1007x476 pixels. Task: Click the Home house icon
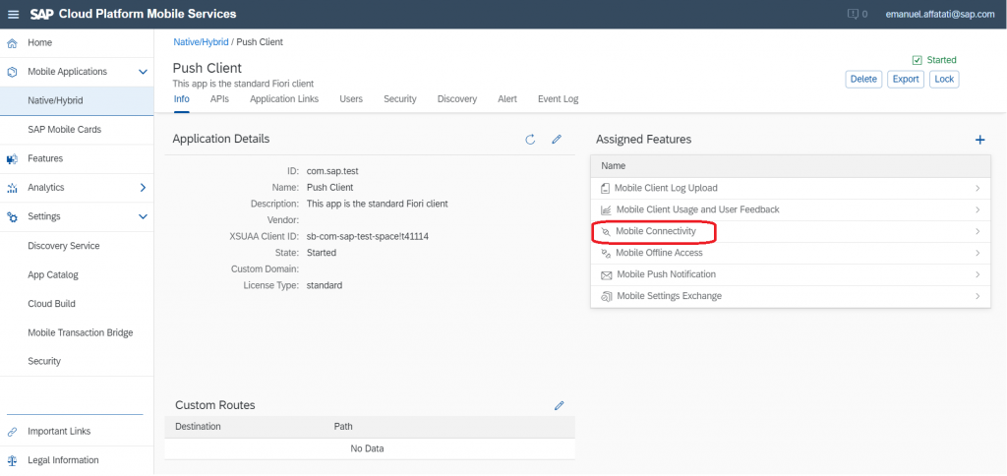coord(12,43)
